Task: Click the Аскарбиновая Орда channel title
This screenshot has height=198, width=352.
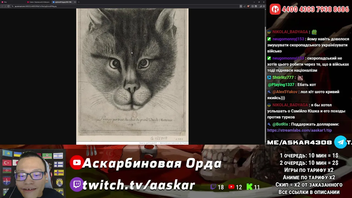Action: tap(152, 163)
